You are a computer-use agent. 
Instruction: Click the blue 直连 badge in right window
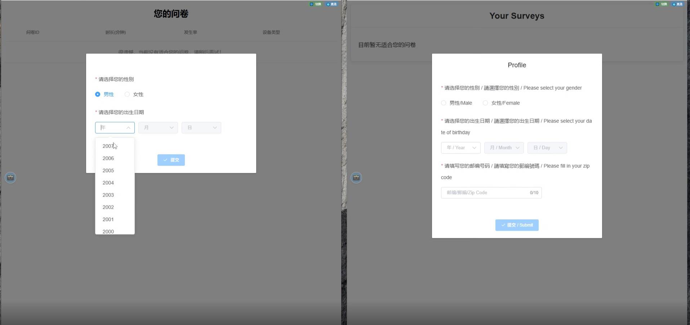pyautogui.click(x=677, y=4)
